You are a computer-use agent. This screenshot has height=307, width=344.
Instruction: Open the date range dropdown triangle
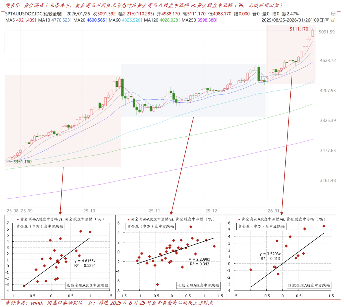pyautogui.click(x=327, y=20)
